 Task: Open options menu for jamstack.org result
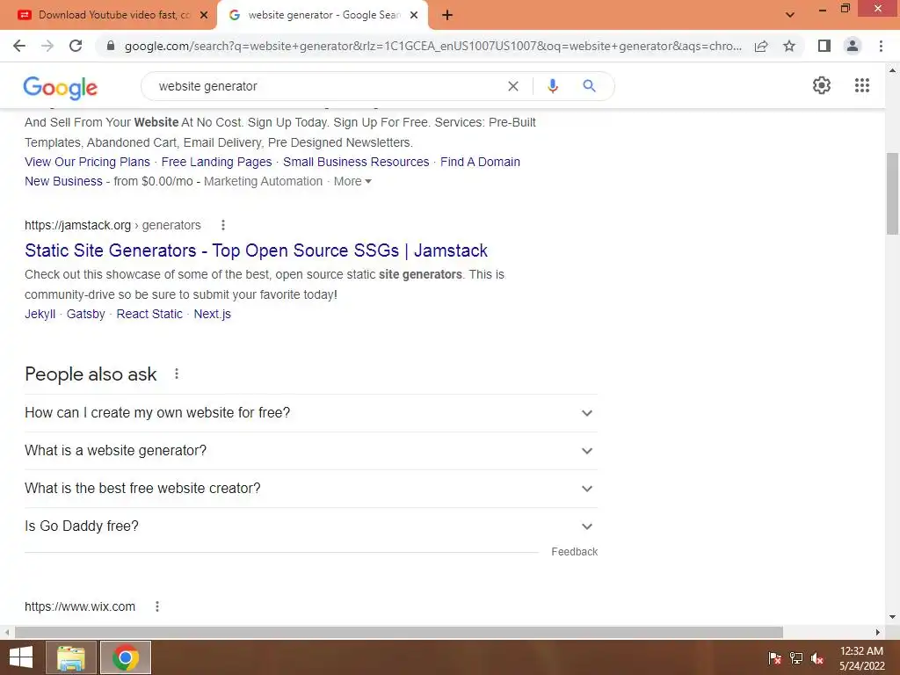tap(222, 225)
